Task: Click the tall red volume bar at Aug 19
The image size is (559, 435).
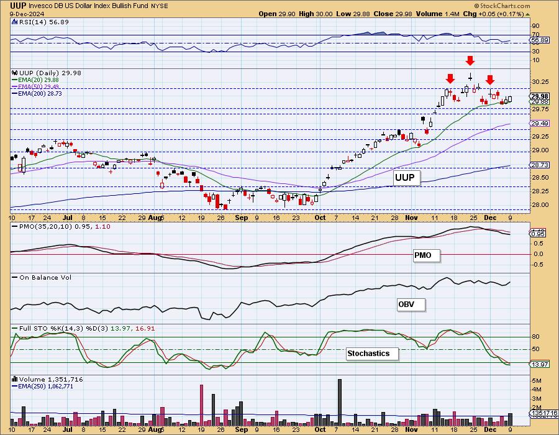Action: click(201, 405)
